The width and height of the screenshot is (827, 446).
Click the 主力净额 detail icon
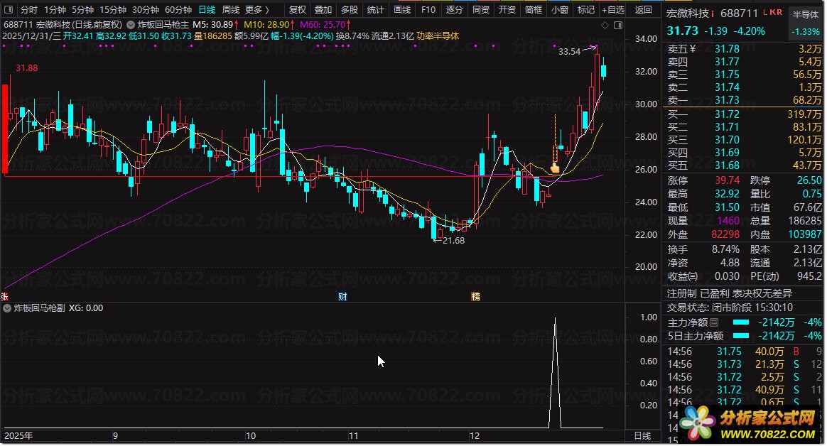click(x=714, y=322)
